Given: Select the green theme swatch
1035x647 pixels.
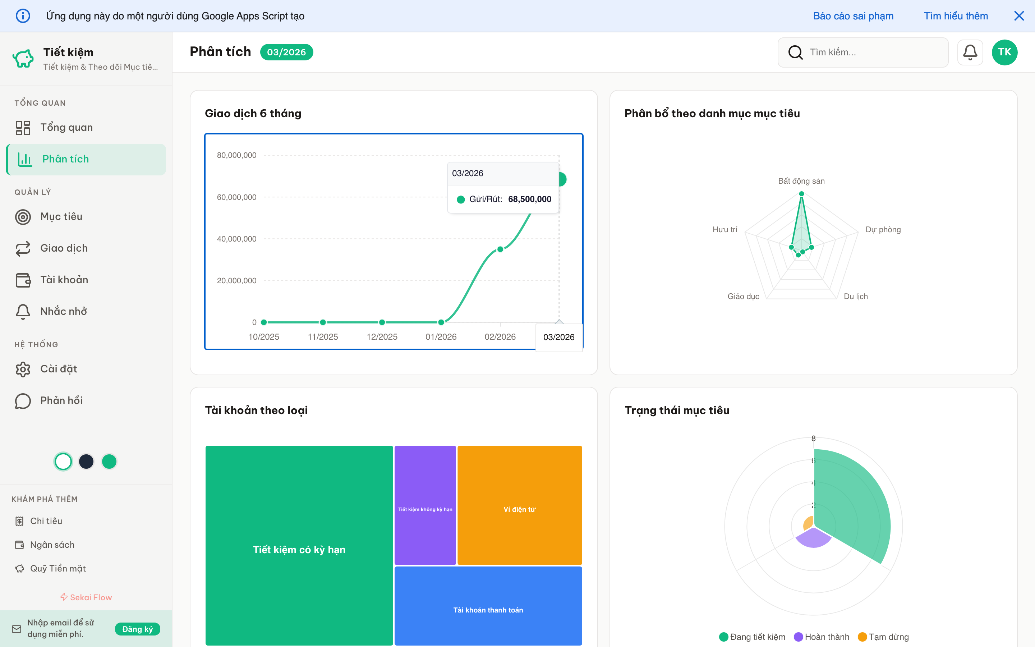Looking at the screenshot, I should coord(110,461).
